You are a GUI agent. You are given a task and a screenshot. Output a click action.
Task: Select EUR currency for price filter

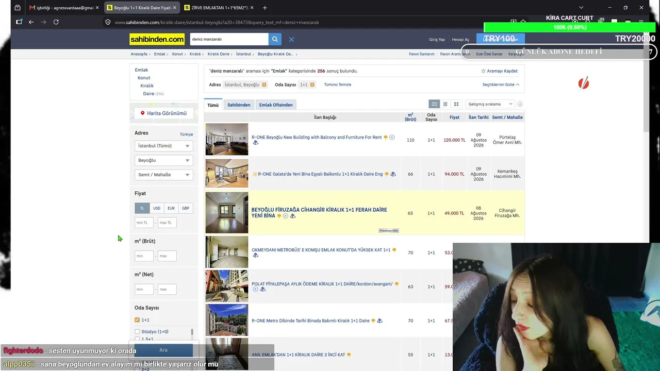171,208
